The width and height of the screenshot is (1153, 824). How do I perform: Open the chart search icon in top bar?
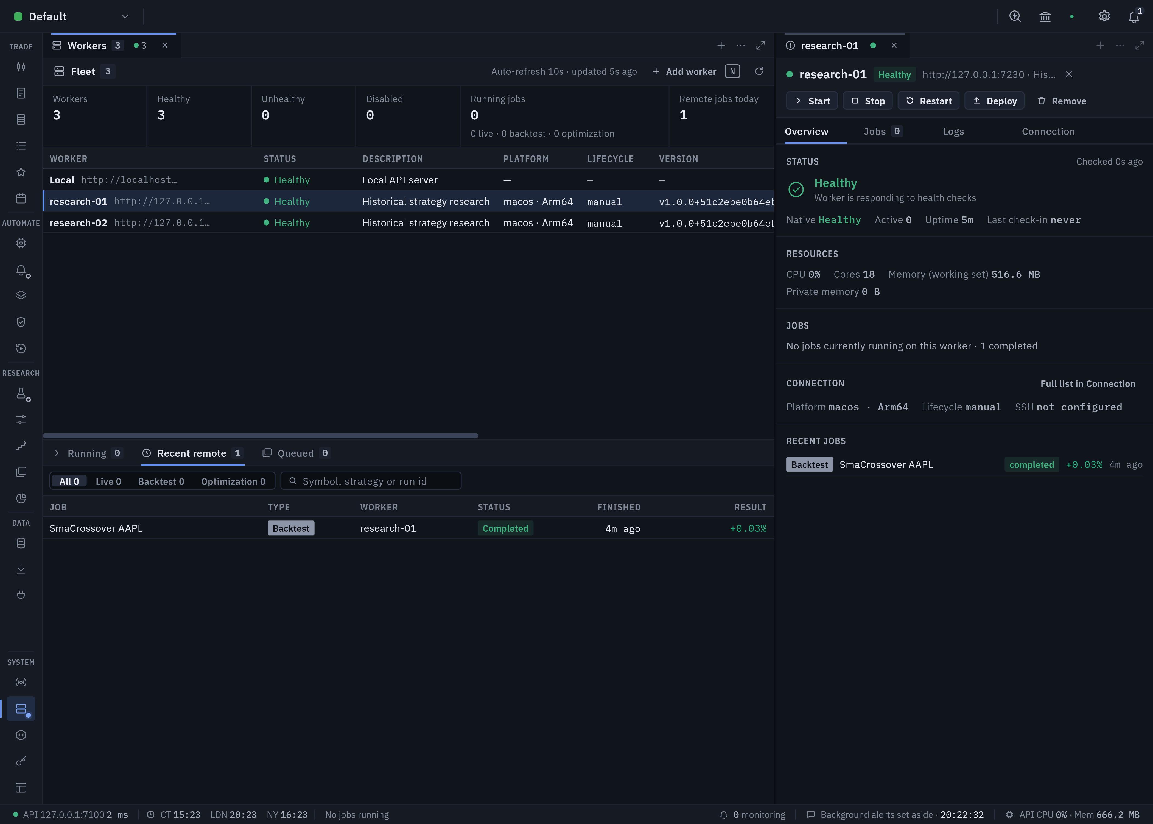point(1015,17)
